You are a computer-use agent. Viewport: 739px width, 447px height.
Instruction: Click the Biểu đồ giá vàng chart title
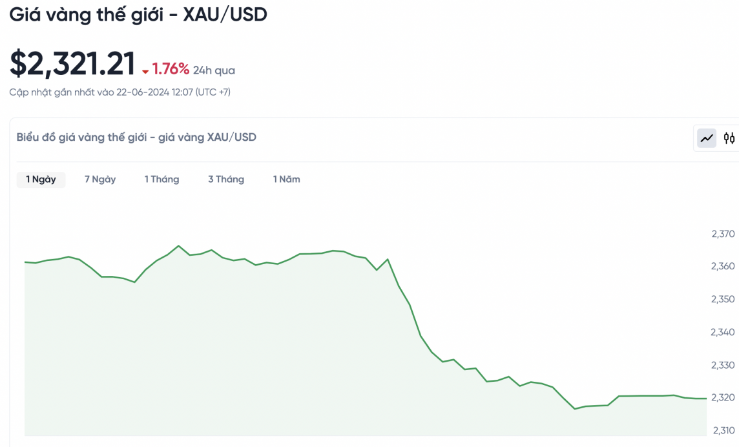click(136, 137)
